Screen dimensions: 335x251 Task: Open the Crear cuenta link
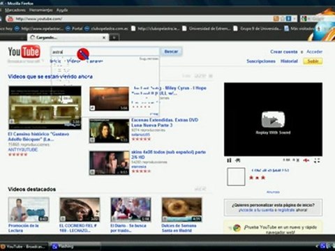point(284,52)
